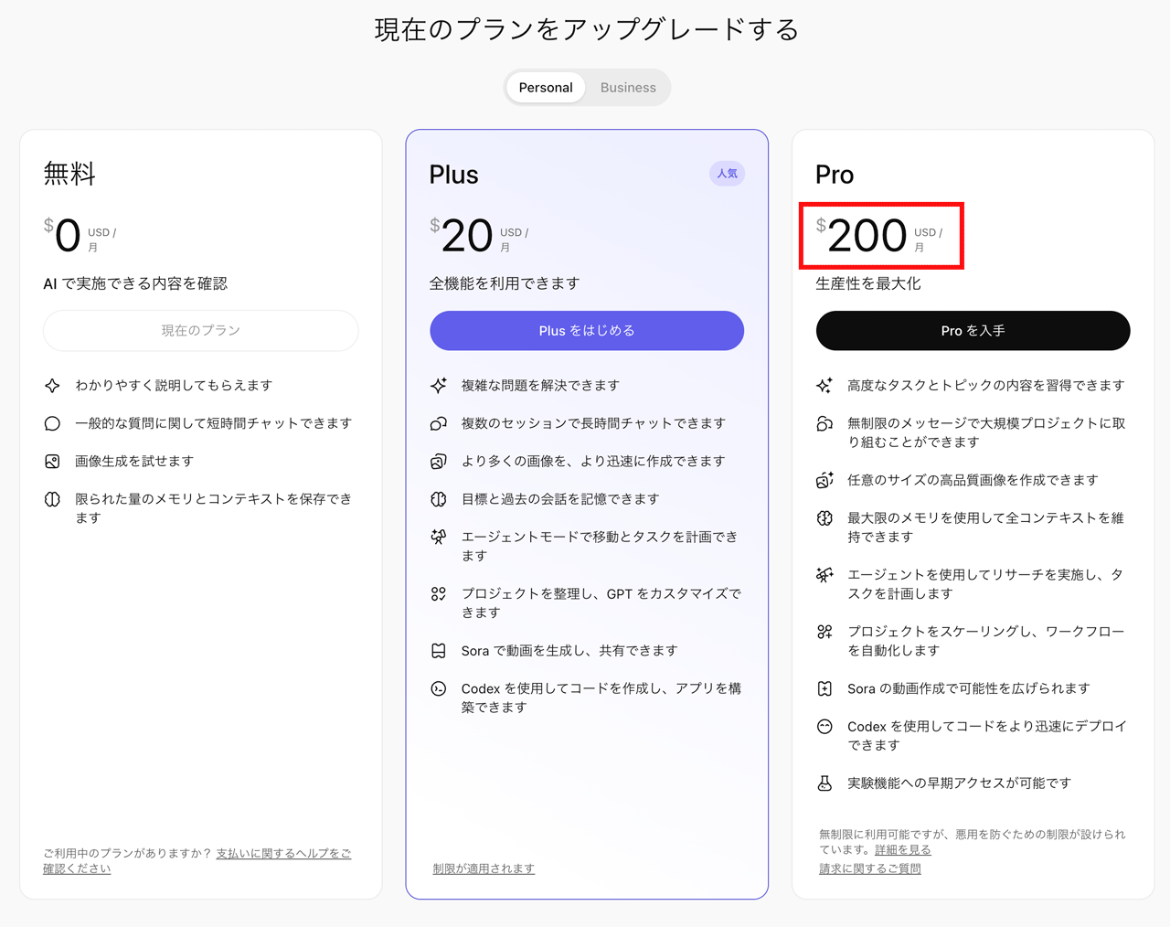1170x927 pixels.
Task: Open the 詳細を見る link
Action: [x=902, y=850]
